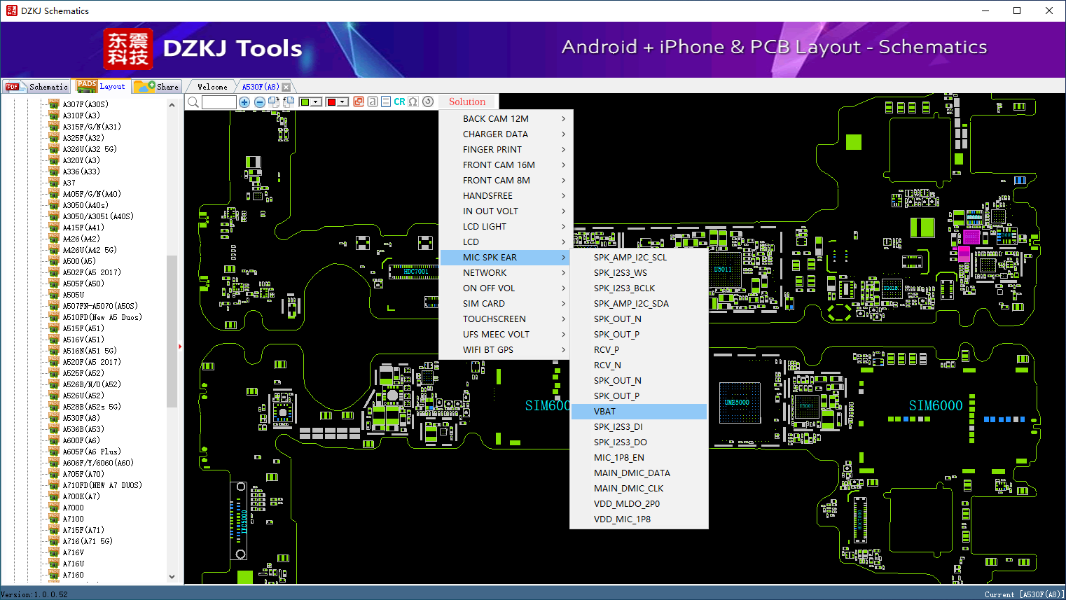Select VBAT in the MIC SPK EAR submenu
The image size is (1066, 600).
639,412
